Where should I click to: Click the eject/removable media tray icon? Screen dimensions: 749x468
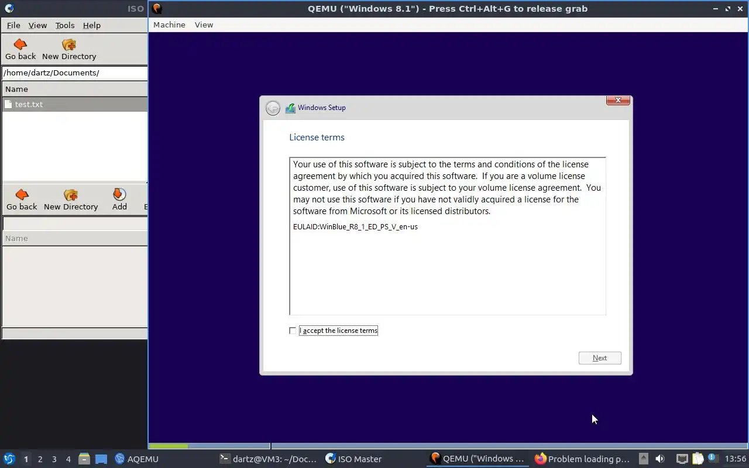point(643,459)
